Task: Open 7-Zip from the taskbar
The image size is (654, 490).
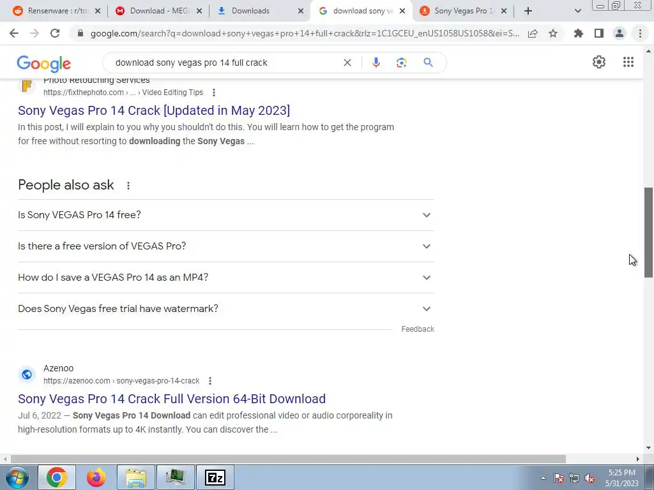Action: click(x=215, y=477)
